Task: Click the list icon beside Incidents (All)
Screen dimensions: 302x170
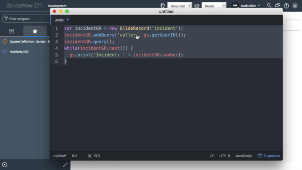Action: click(x=5, y=51)
